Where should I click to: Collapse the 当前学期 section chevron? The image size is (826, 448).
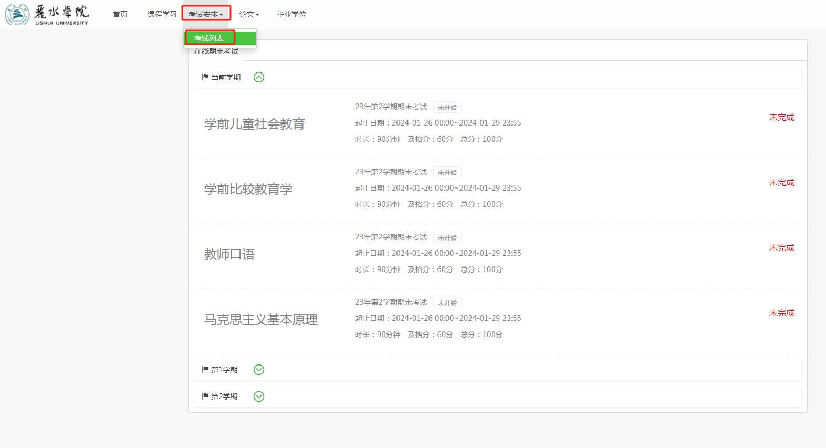259,77
